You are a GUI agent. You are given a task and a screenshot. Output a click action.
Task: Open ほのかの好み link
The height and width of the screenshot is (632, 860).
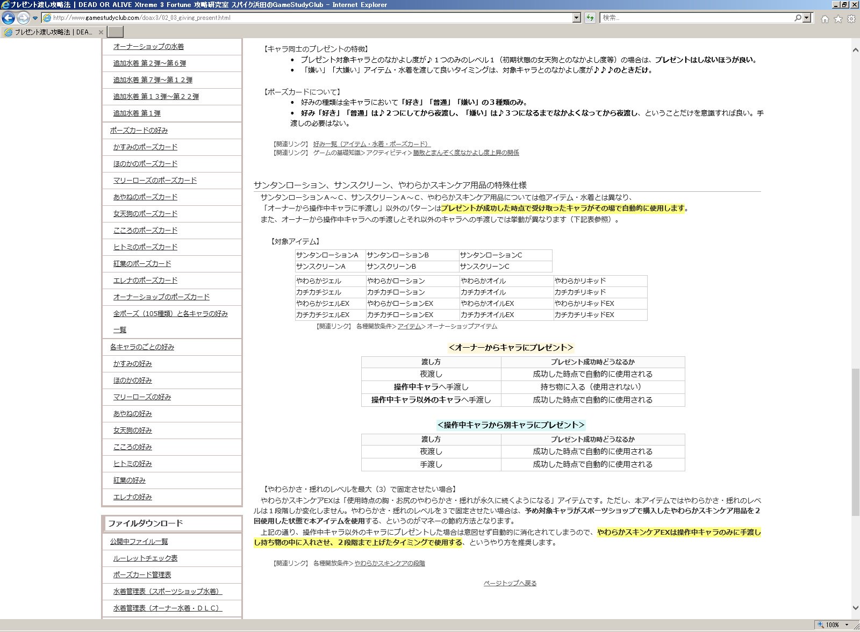coord(132,380)
